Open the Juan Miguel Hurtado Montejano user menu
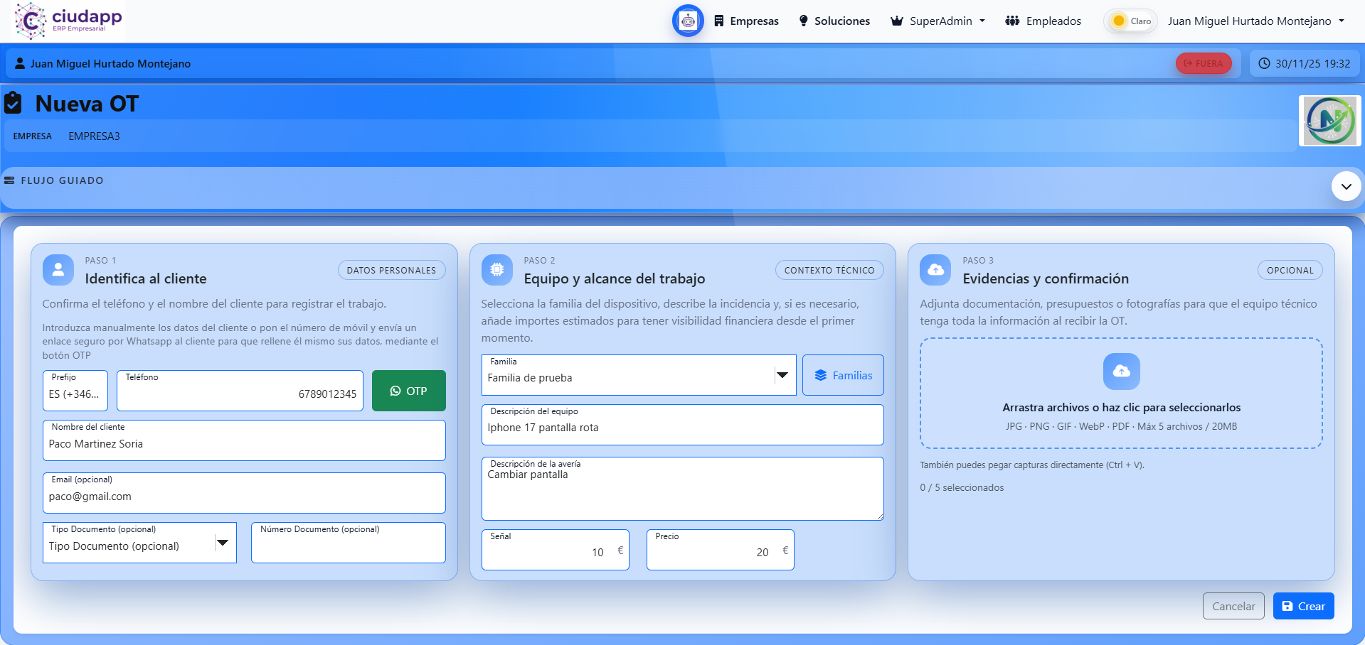 click(x=1256, y=21)
